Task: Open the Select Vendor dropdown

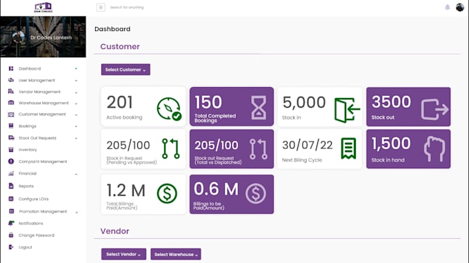Action: click(x=123, y=254)
